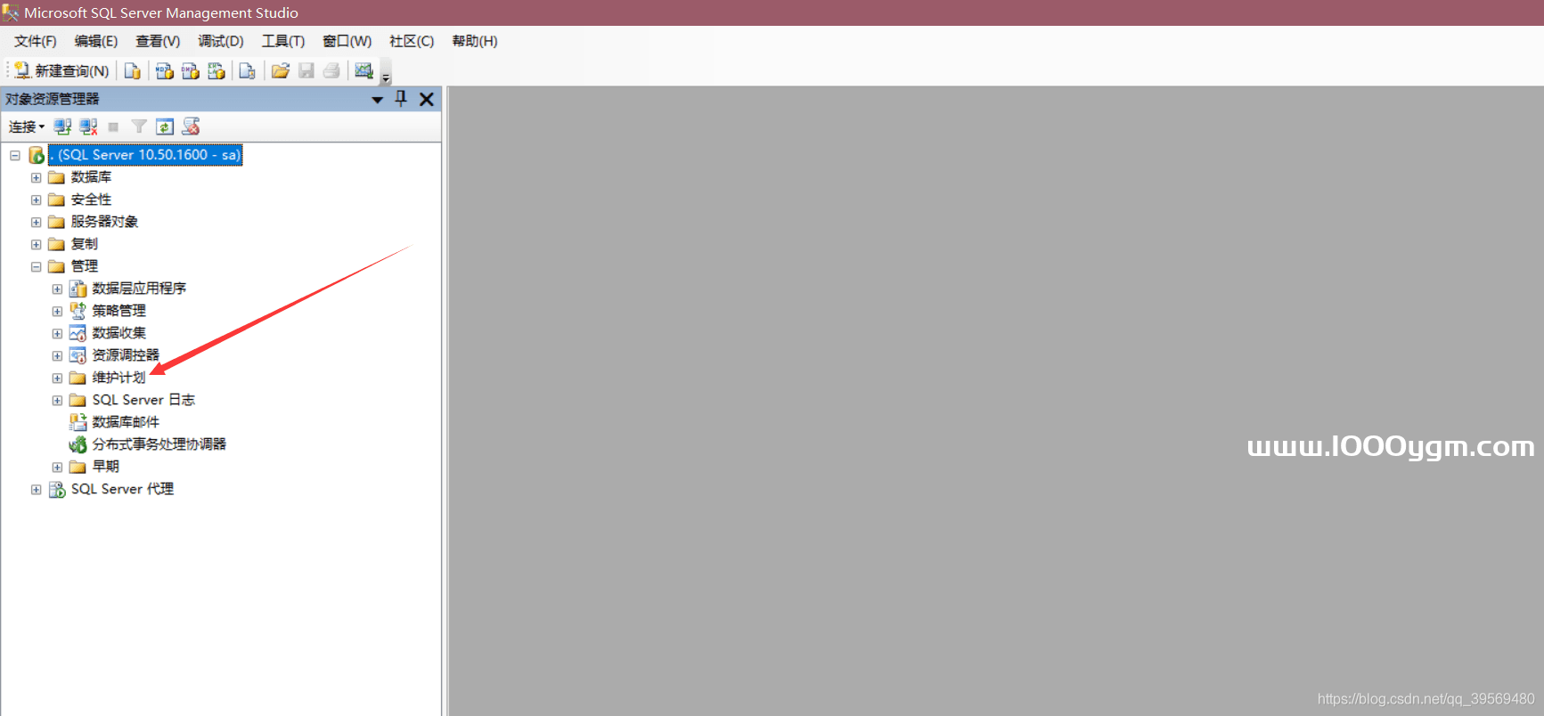The width and height of the screenshot is (1544, 716).
Task: Click the 策略管理 node icon
Action: pos(78,311)
